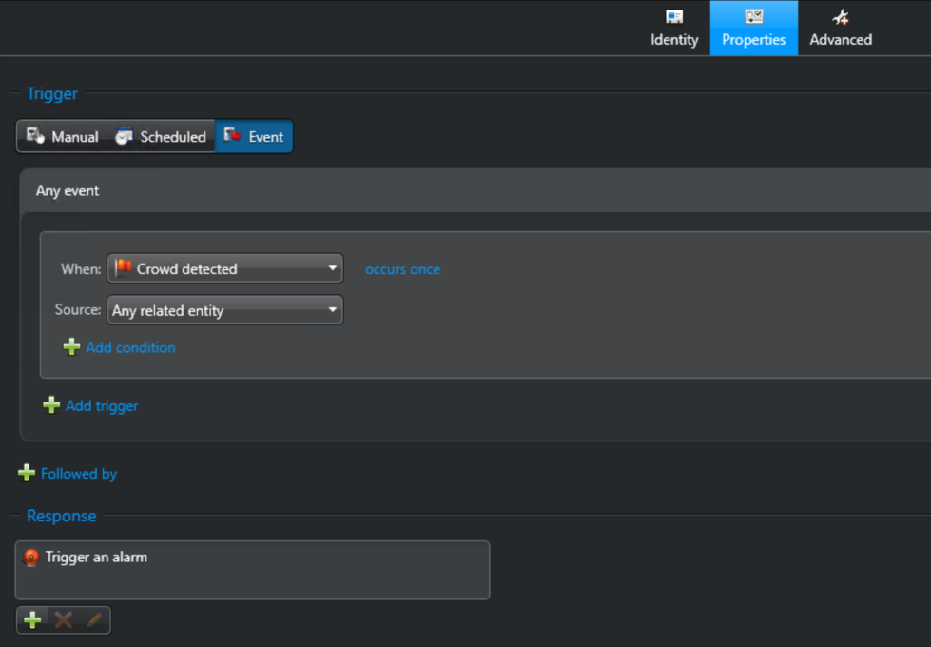
Task: Open the Advanced tab
Action: point(841,29)
